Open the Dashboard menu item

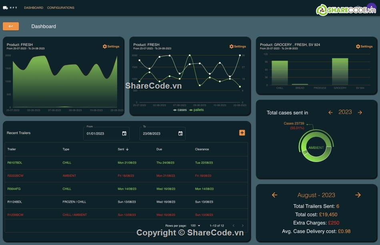34,8
